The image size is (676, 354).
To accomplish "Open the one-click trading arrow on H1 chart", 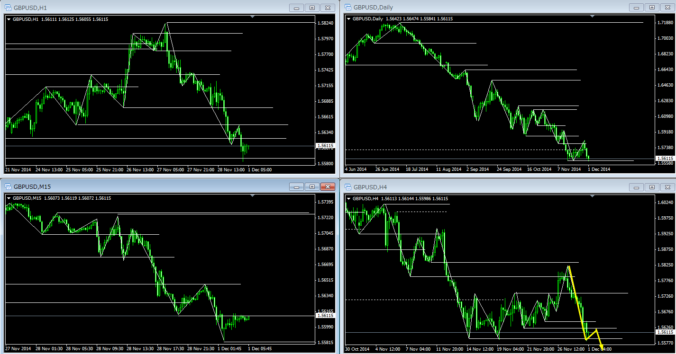I will [x=9, y=19].
